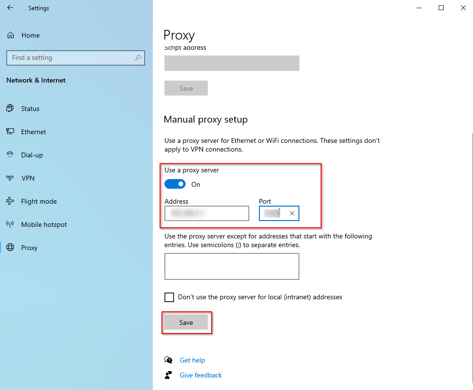The image size is (473, 390).
Task: Click the Give feedback icon
Action: point(168,375)
